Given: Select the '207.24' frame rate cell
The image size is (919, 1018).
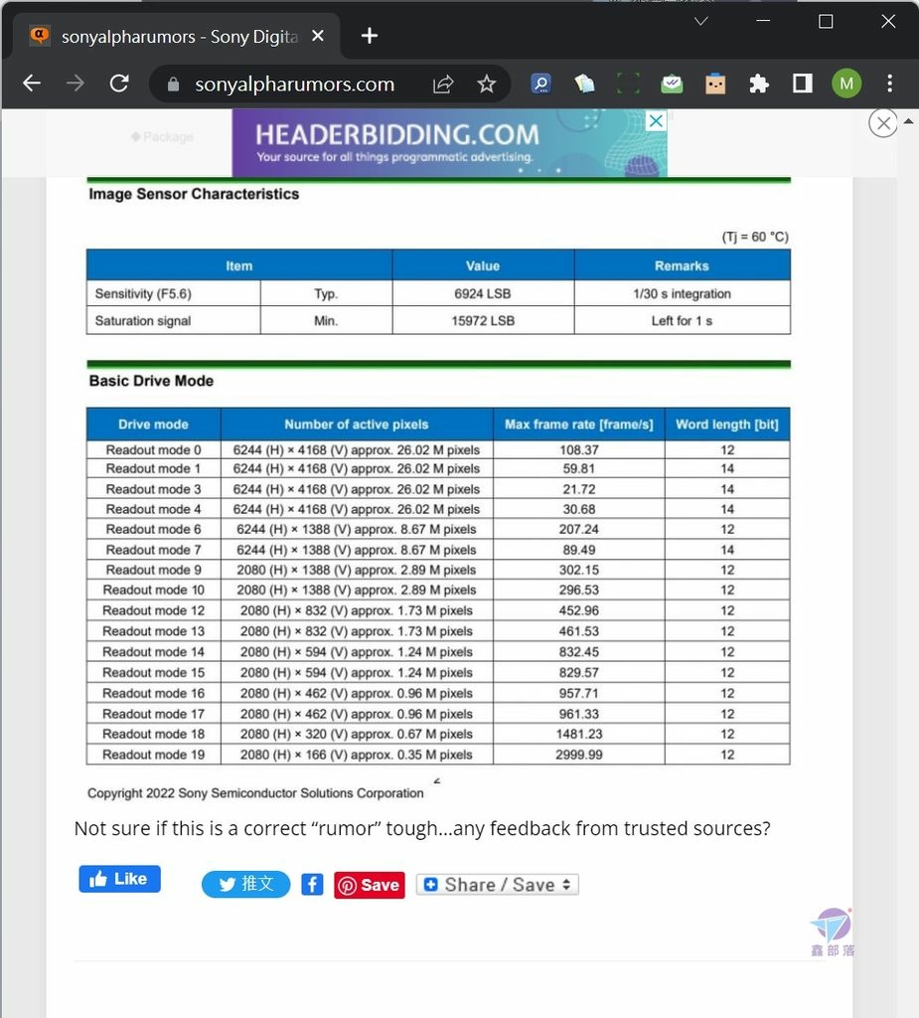Looking at the screenshot, I should [579, 529].
